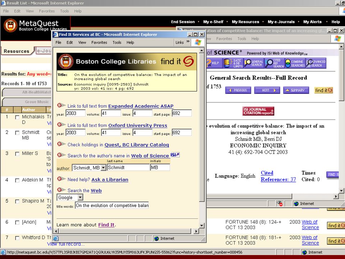Image resolution: width=345 pixels, height=259 pixels.
Task: Check the box for Schmidt MB record
Action: (17, 133)
